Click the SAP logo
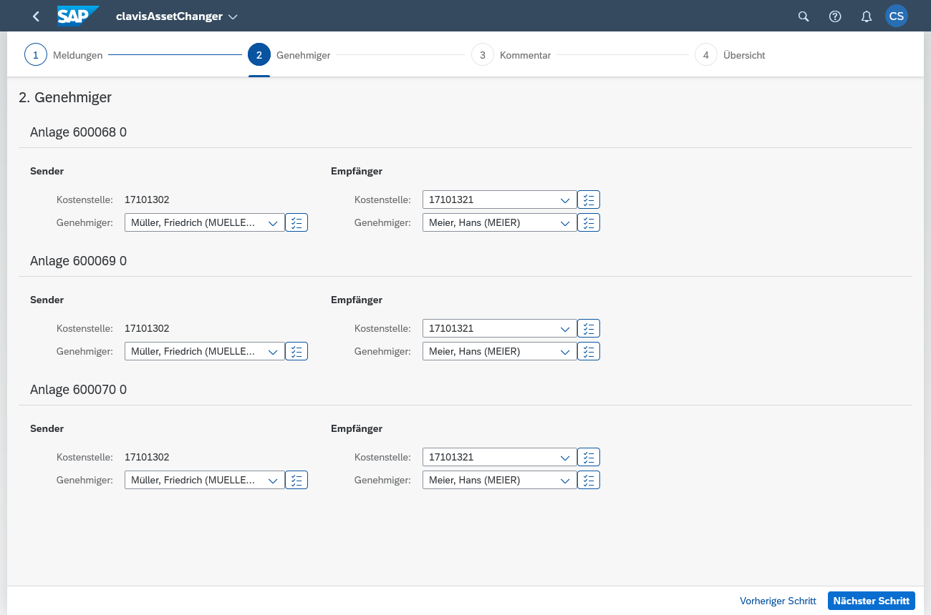Screen dimensions: 931x615 pyautogui.click(x=77, y=16)
